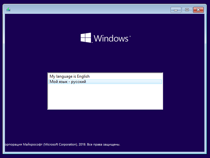The image size is (210, 158).
Task: Click the Microsoft Corporation copyright notice
Action: point(63,145)
